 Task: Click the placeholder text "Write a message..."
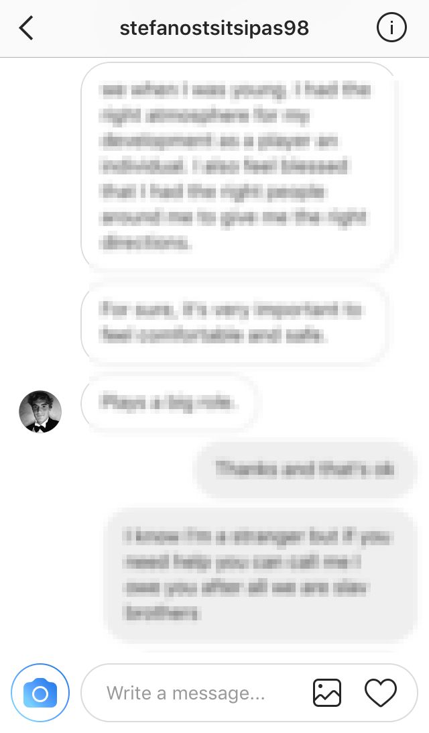coord(186,693)
